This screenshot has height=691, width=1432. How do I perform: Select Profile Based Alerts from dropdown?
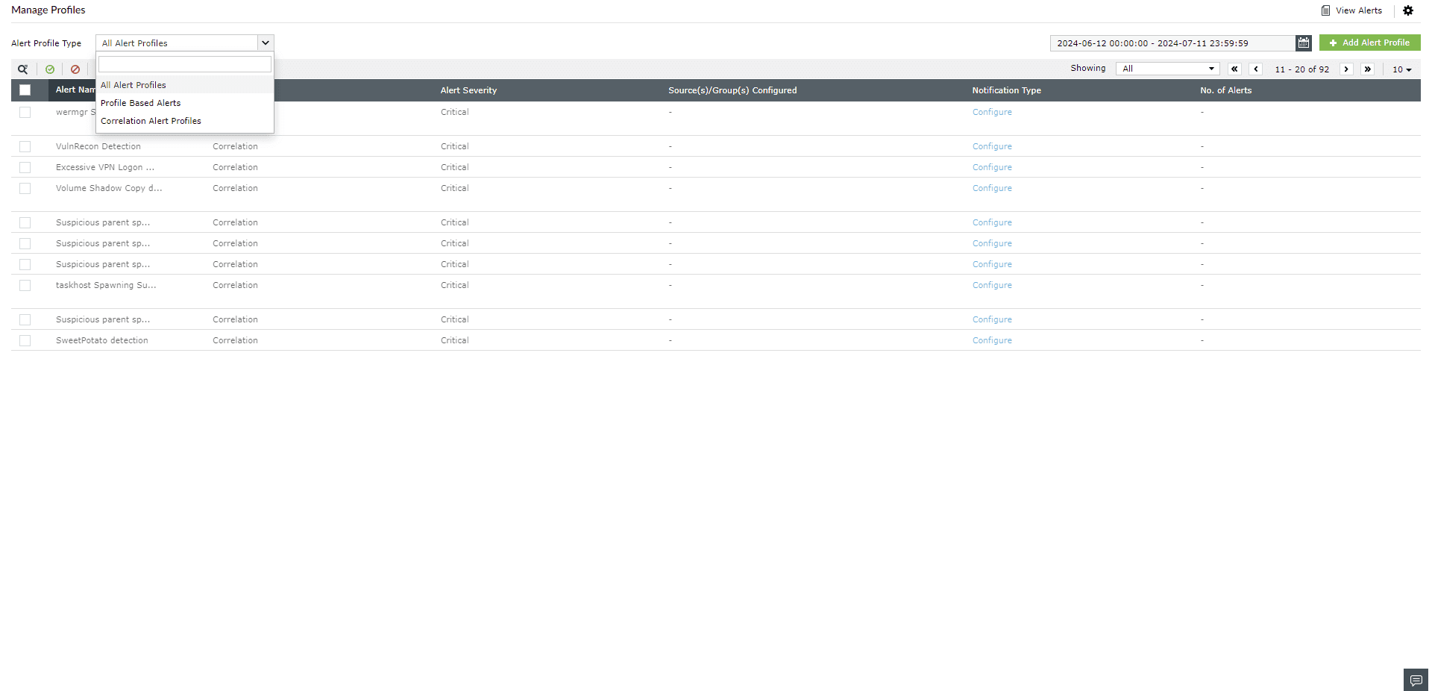point(140,102)
